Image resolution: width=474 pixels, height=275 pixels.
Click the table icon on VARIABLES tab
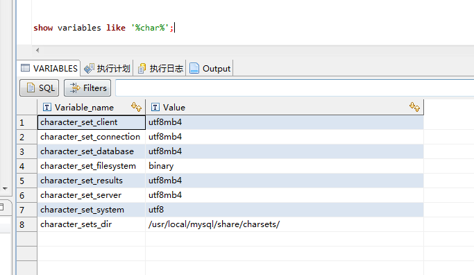pyautogui.click(x=25, y=68)
